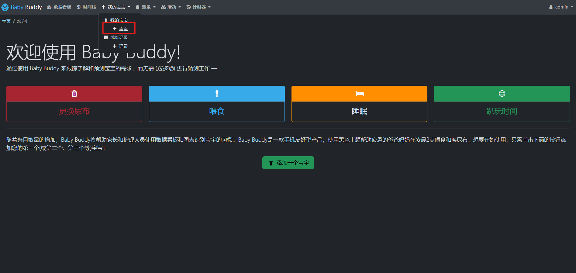Choose the add 宝宝 menu entry
This screenshot has width=576, height=273.
(120, 29)
